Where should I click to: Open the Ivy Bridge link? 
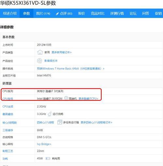[44, 144]
